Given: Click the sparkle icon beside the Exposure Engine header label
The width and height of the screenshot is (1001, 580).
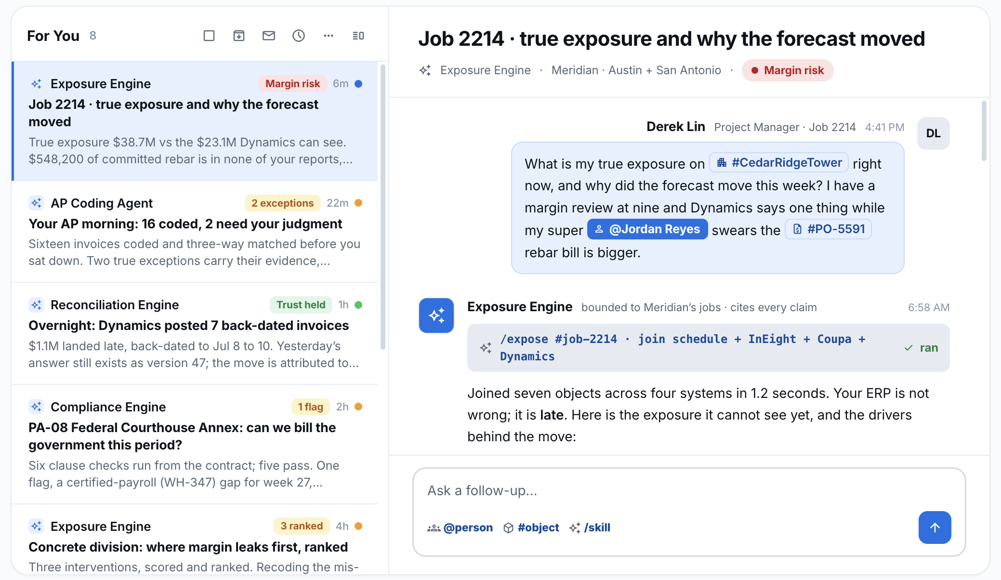Looking at the screenshot, I should [425, 70].
